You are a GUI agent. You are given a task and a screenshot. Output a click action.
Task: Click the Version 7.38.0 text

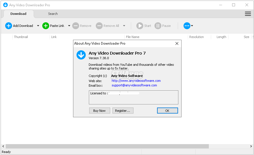[99, 58]
